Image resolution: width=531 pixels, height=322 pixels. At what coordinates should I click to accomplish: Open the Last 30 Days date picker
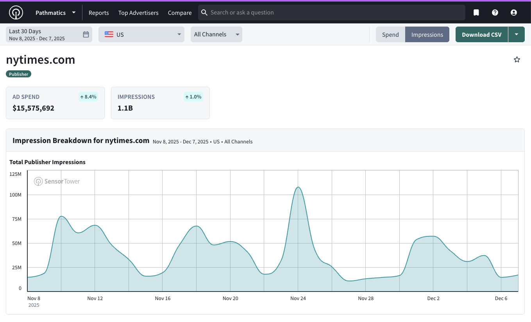pyautogui.click(x=49, y=34)
